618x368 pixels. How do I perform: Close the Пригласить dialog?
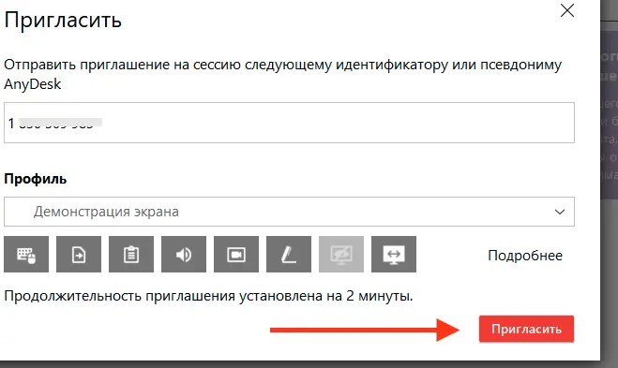pos(567,10)
